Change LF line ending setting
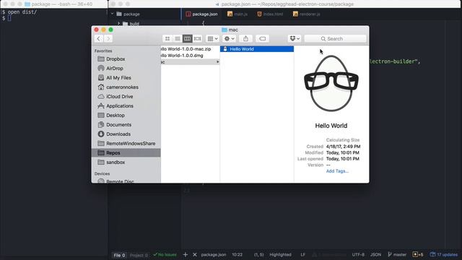This screenshot has width=462, height=260. click(303, 255)
